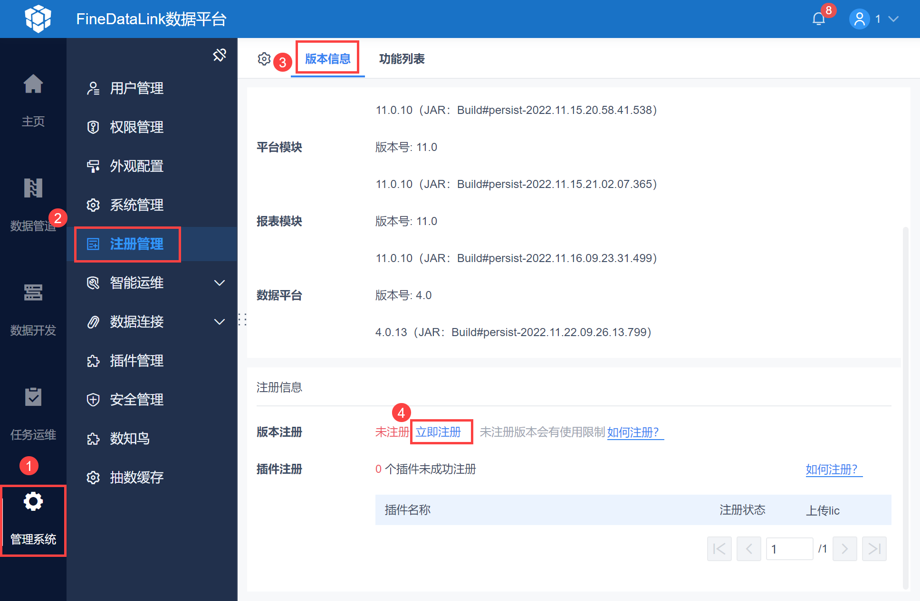
Task: Select the 版本信息 tab
Action: coord(327,59)
